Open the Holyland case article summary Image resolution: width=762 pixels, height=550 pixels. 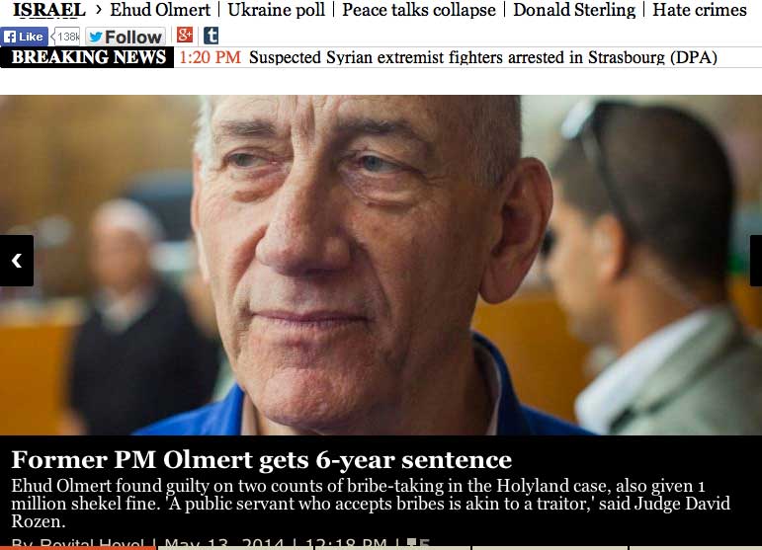pos(371,504)
